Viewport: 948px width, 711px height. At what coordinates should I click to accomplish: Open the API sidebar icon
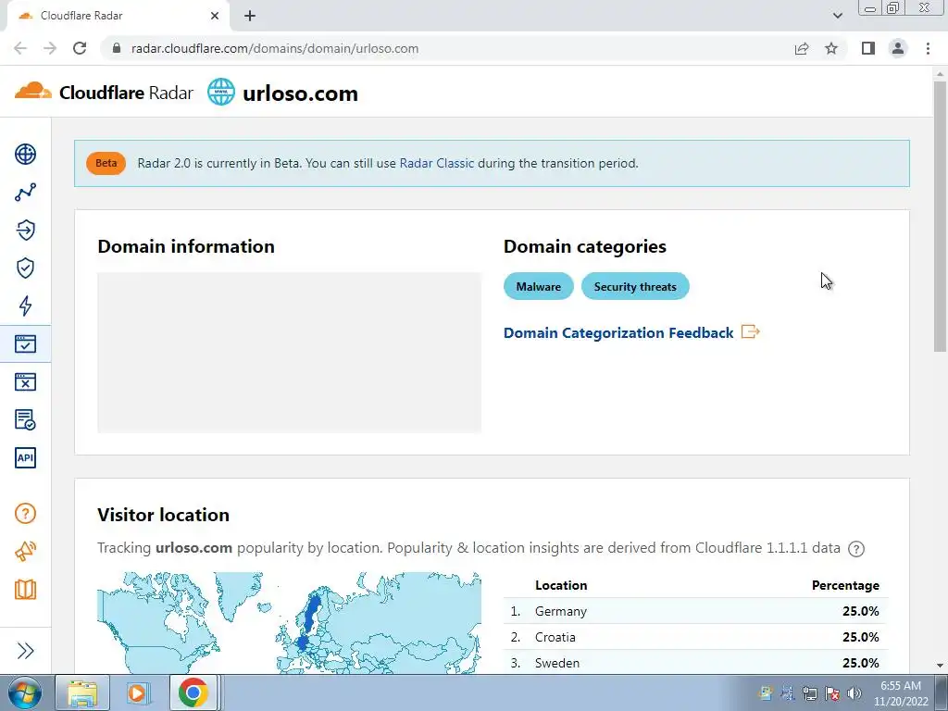pyautogui.click(x=25, y=457)
